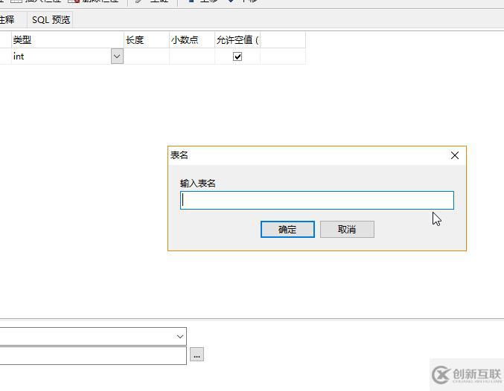The image size is (504, 391).
Task: Cancel the dialog with 取消
Action: (x=347, y=229)
